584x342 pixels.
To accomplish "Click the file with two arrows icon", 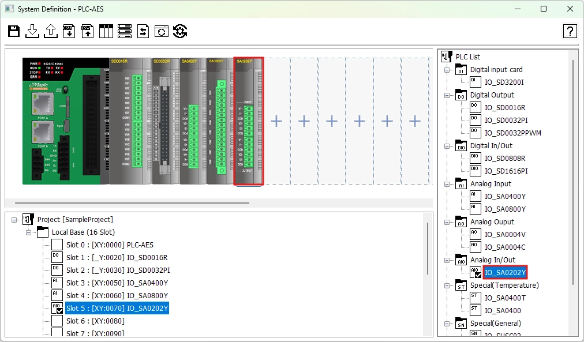I will 143,31.
